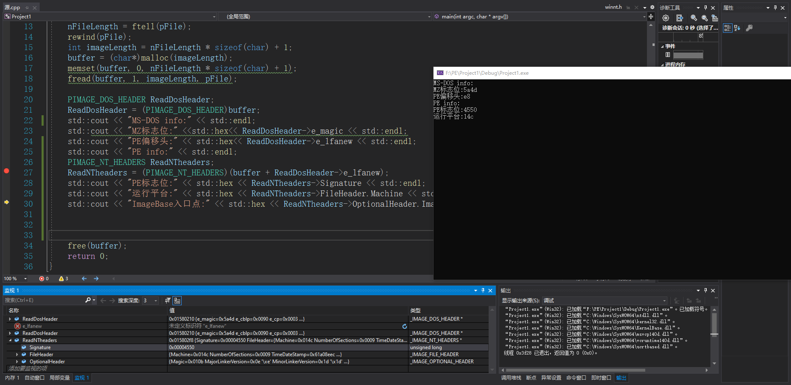791x385 pixels.
Task: Click the property pages wrench icon
Action: click(x=749, y=28)
